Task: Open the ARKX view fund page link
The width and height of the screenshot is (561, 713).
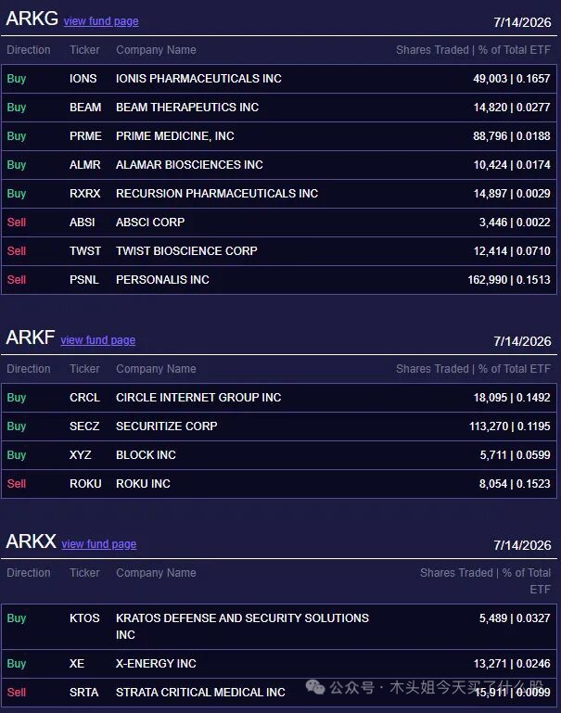Action: click(99, 544)
